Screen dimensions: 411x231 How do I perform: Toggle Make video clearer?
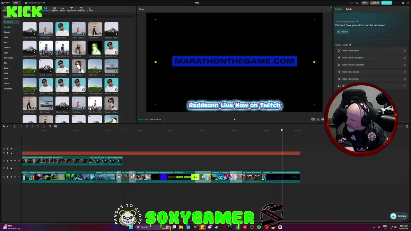(x=405, y=79)
